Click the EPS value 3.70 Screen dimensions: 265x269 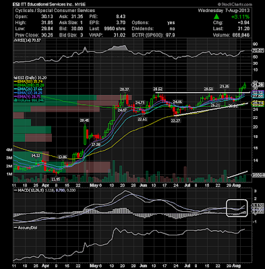pos(121,23)
